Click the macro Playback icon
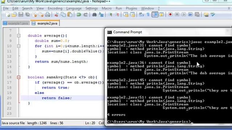Screen dimensions: 232x130 pyautogui.click(x=184, y=14)
